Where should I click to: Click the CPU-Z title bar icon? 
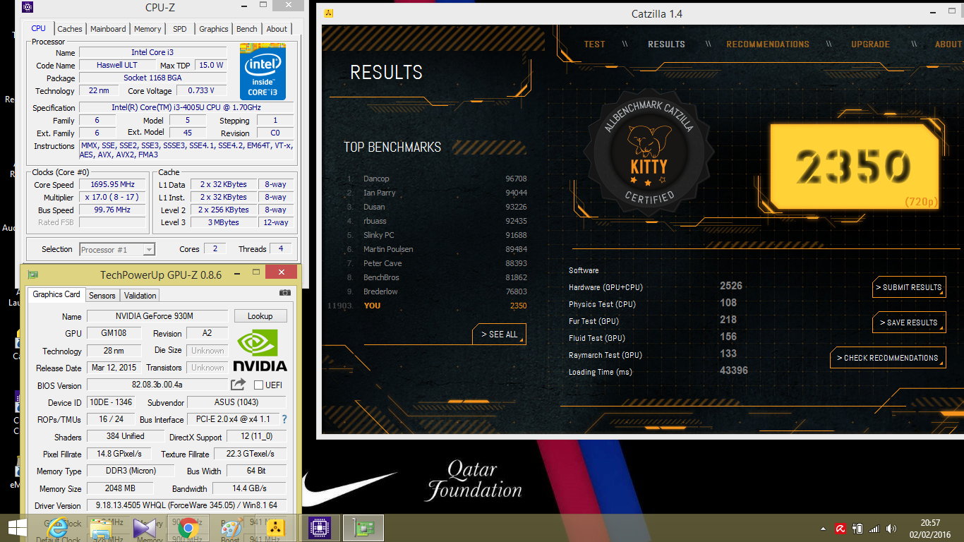pos(27,8)
